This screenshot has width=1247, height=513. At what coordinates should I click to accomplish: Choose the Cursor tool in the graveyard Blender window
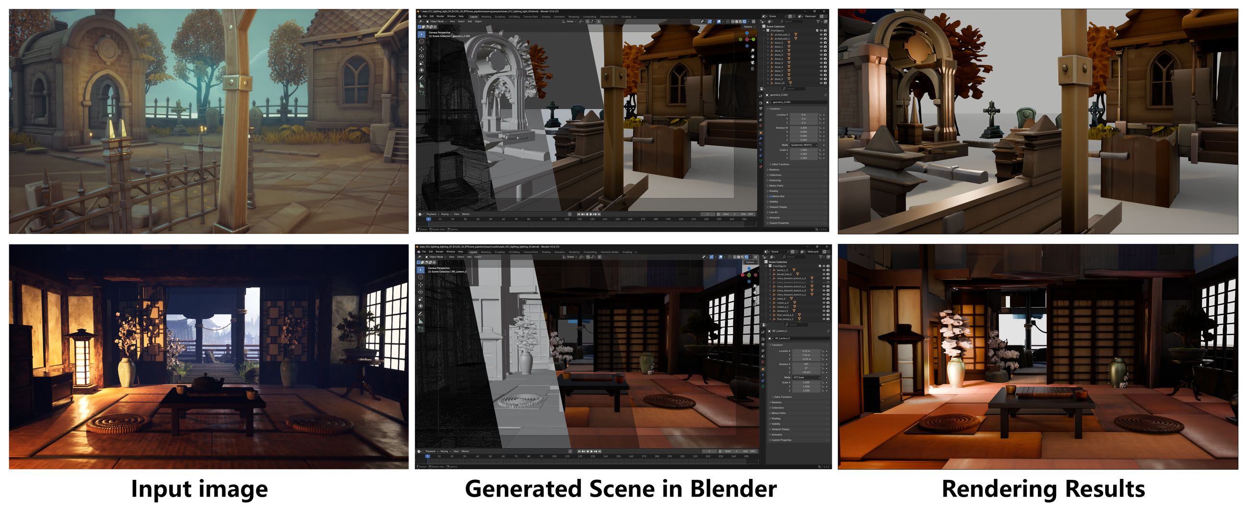pyautogui.click(x=421, y=42)
